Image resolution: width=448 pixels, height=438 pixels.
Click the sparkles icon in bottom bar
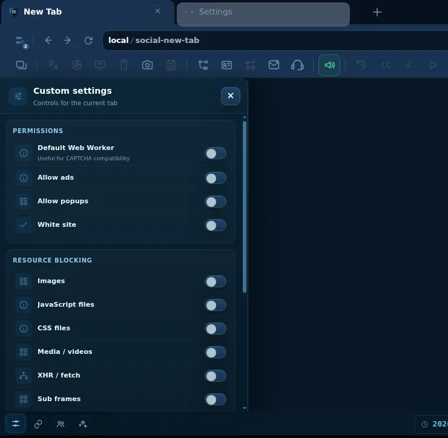[x=83, y=424]
